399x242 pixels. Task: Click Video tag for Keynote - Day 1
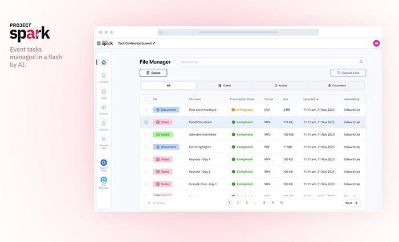162,159
